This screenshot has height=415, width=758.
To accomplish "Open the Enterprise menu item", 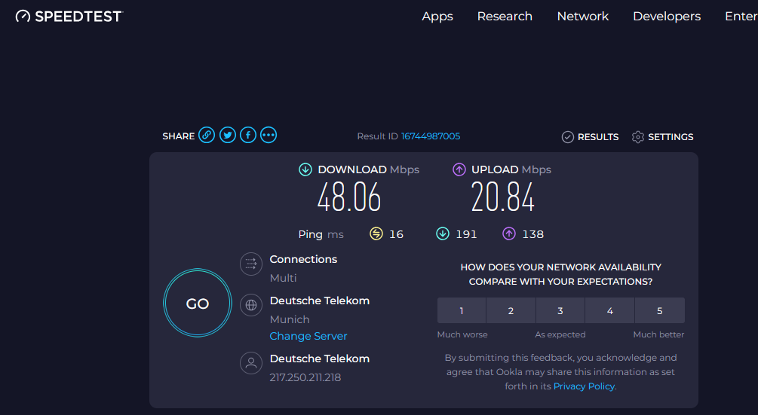I will tap(741, 17).
